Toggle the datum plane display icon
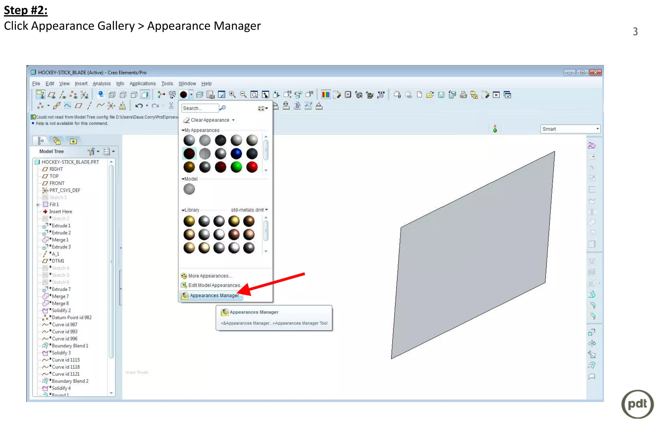 pos(51,94)
